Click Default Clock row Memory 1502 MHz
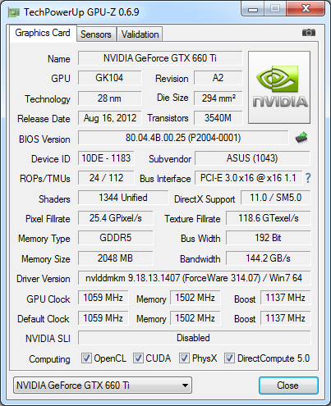331x406 pixels. click(x=195, y=318)
